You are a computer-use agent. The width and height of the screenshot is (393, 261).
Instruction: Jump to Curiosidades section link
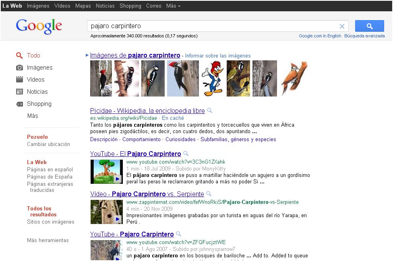[180, 140]
